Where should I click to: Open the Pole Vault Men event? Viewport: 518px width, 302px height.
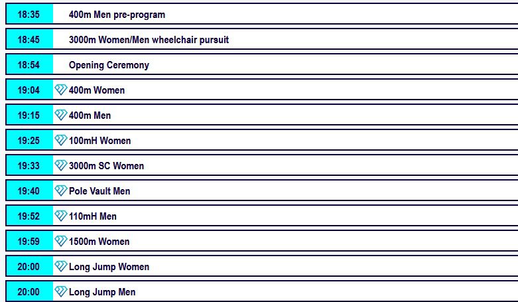[x=99, y=191]
